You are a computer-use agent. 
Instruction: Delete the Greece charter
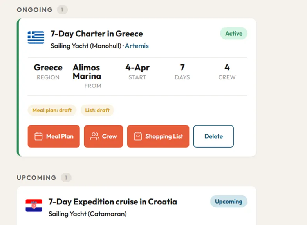point(213,136)
